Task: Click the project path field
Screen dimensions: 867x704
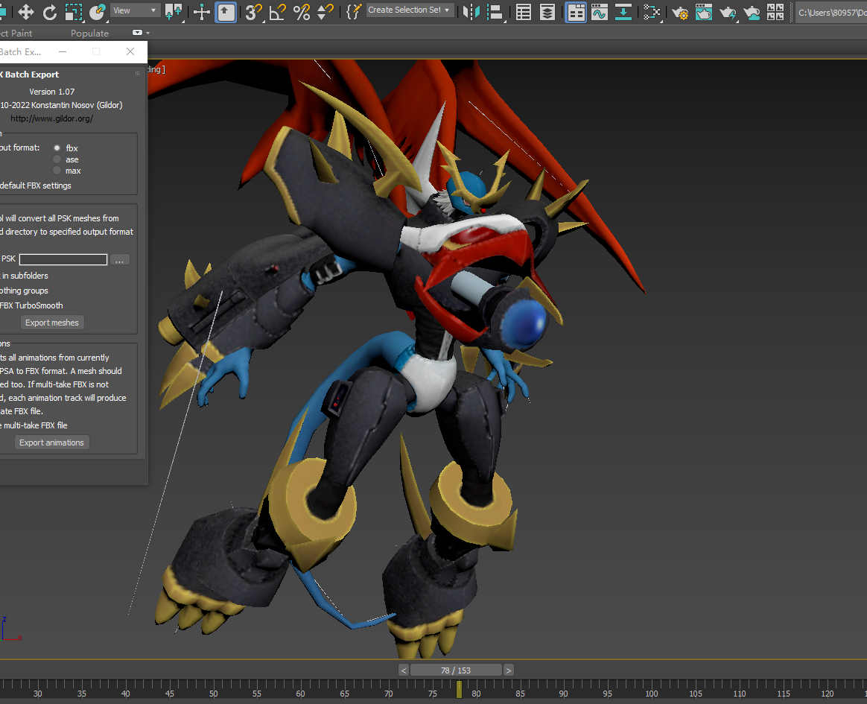Action: click(x=831, y=12)
